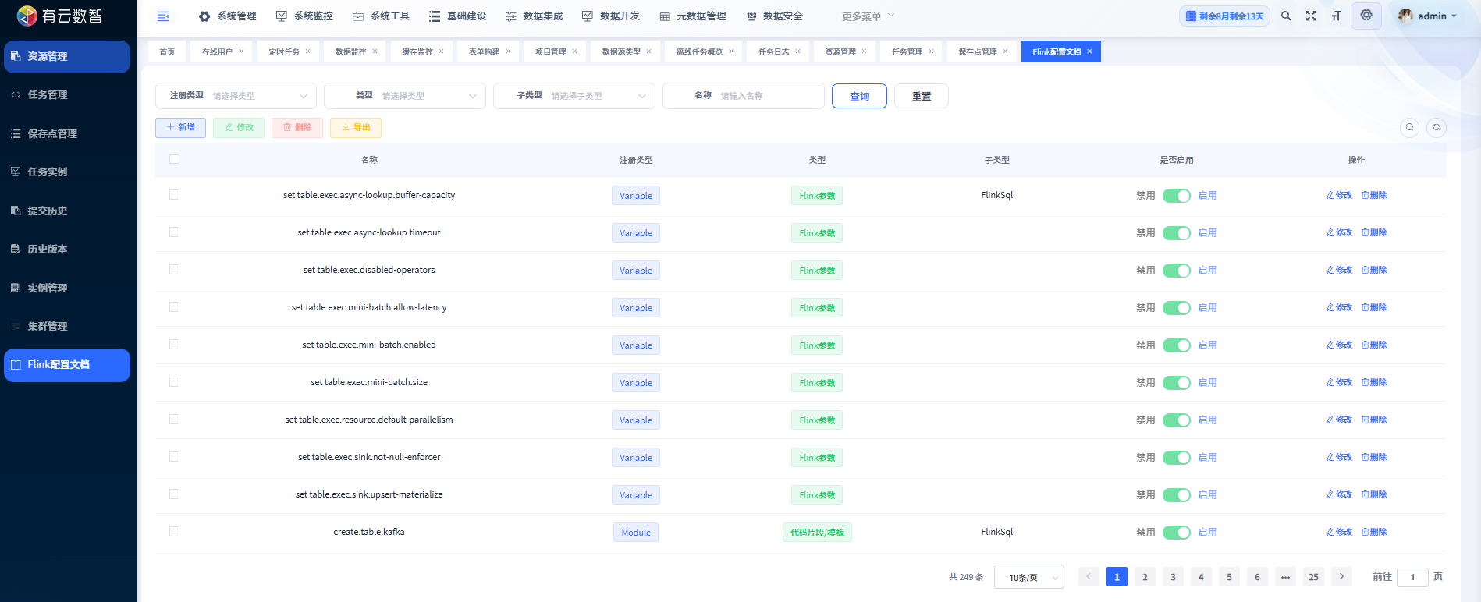Screen dimensions: 1481x602
Task: Click the refresh table icon
Action: click(1436, 128)
